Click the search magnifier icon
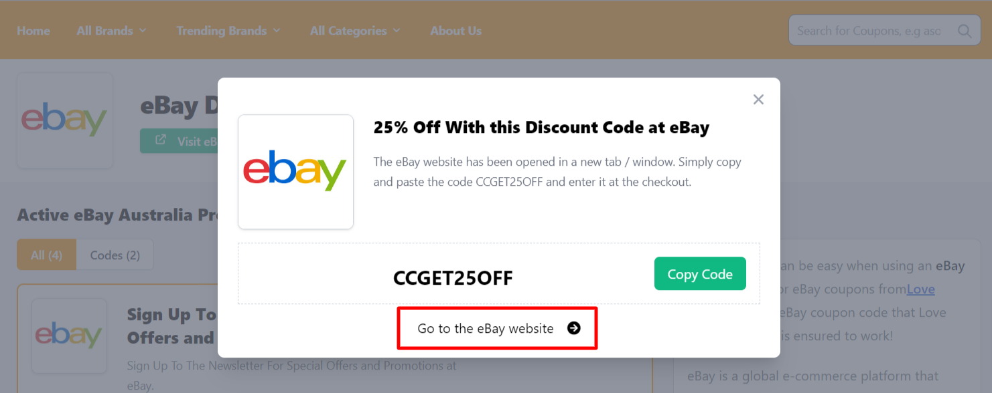The height and width of the screenshot is (393, 992). 965,30
